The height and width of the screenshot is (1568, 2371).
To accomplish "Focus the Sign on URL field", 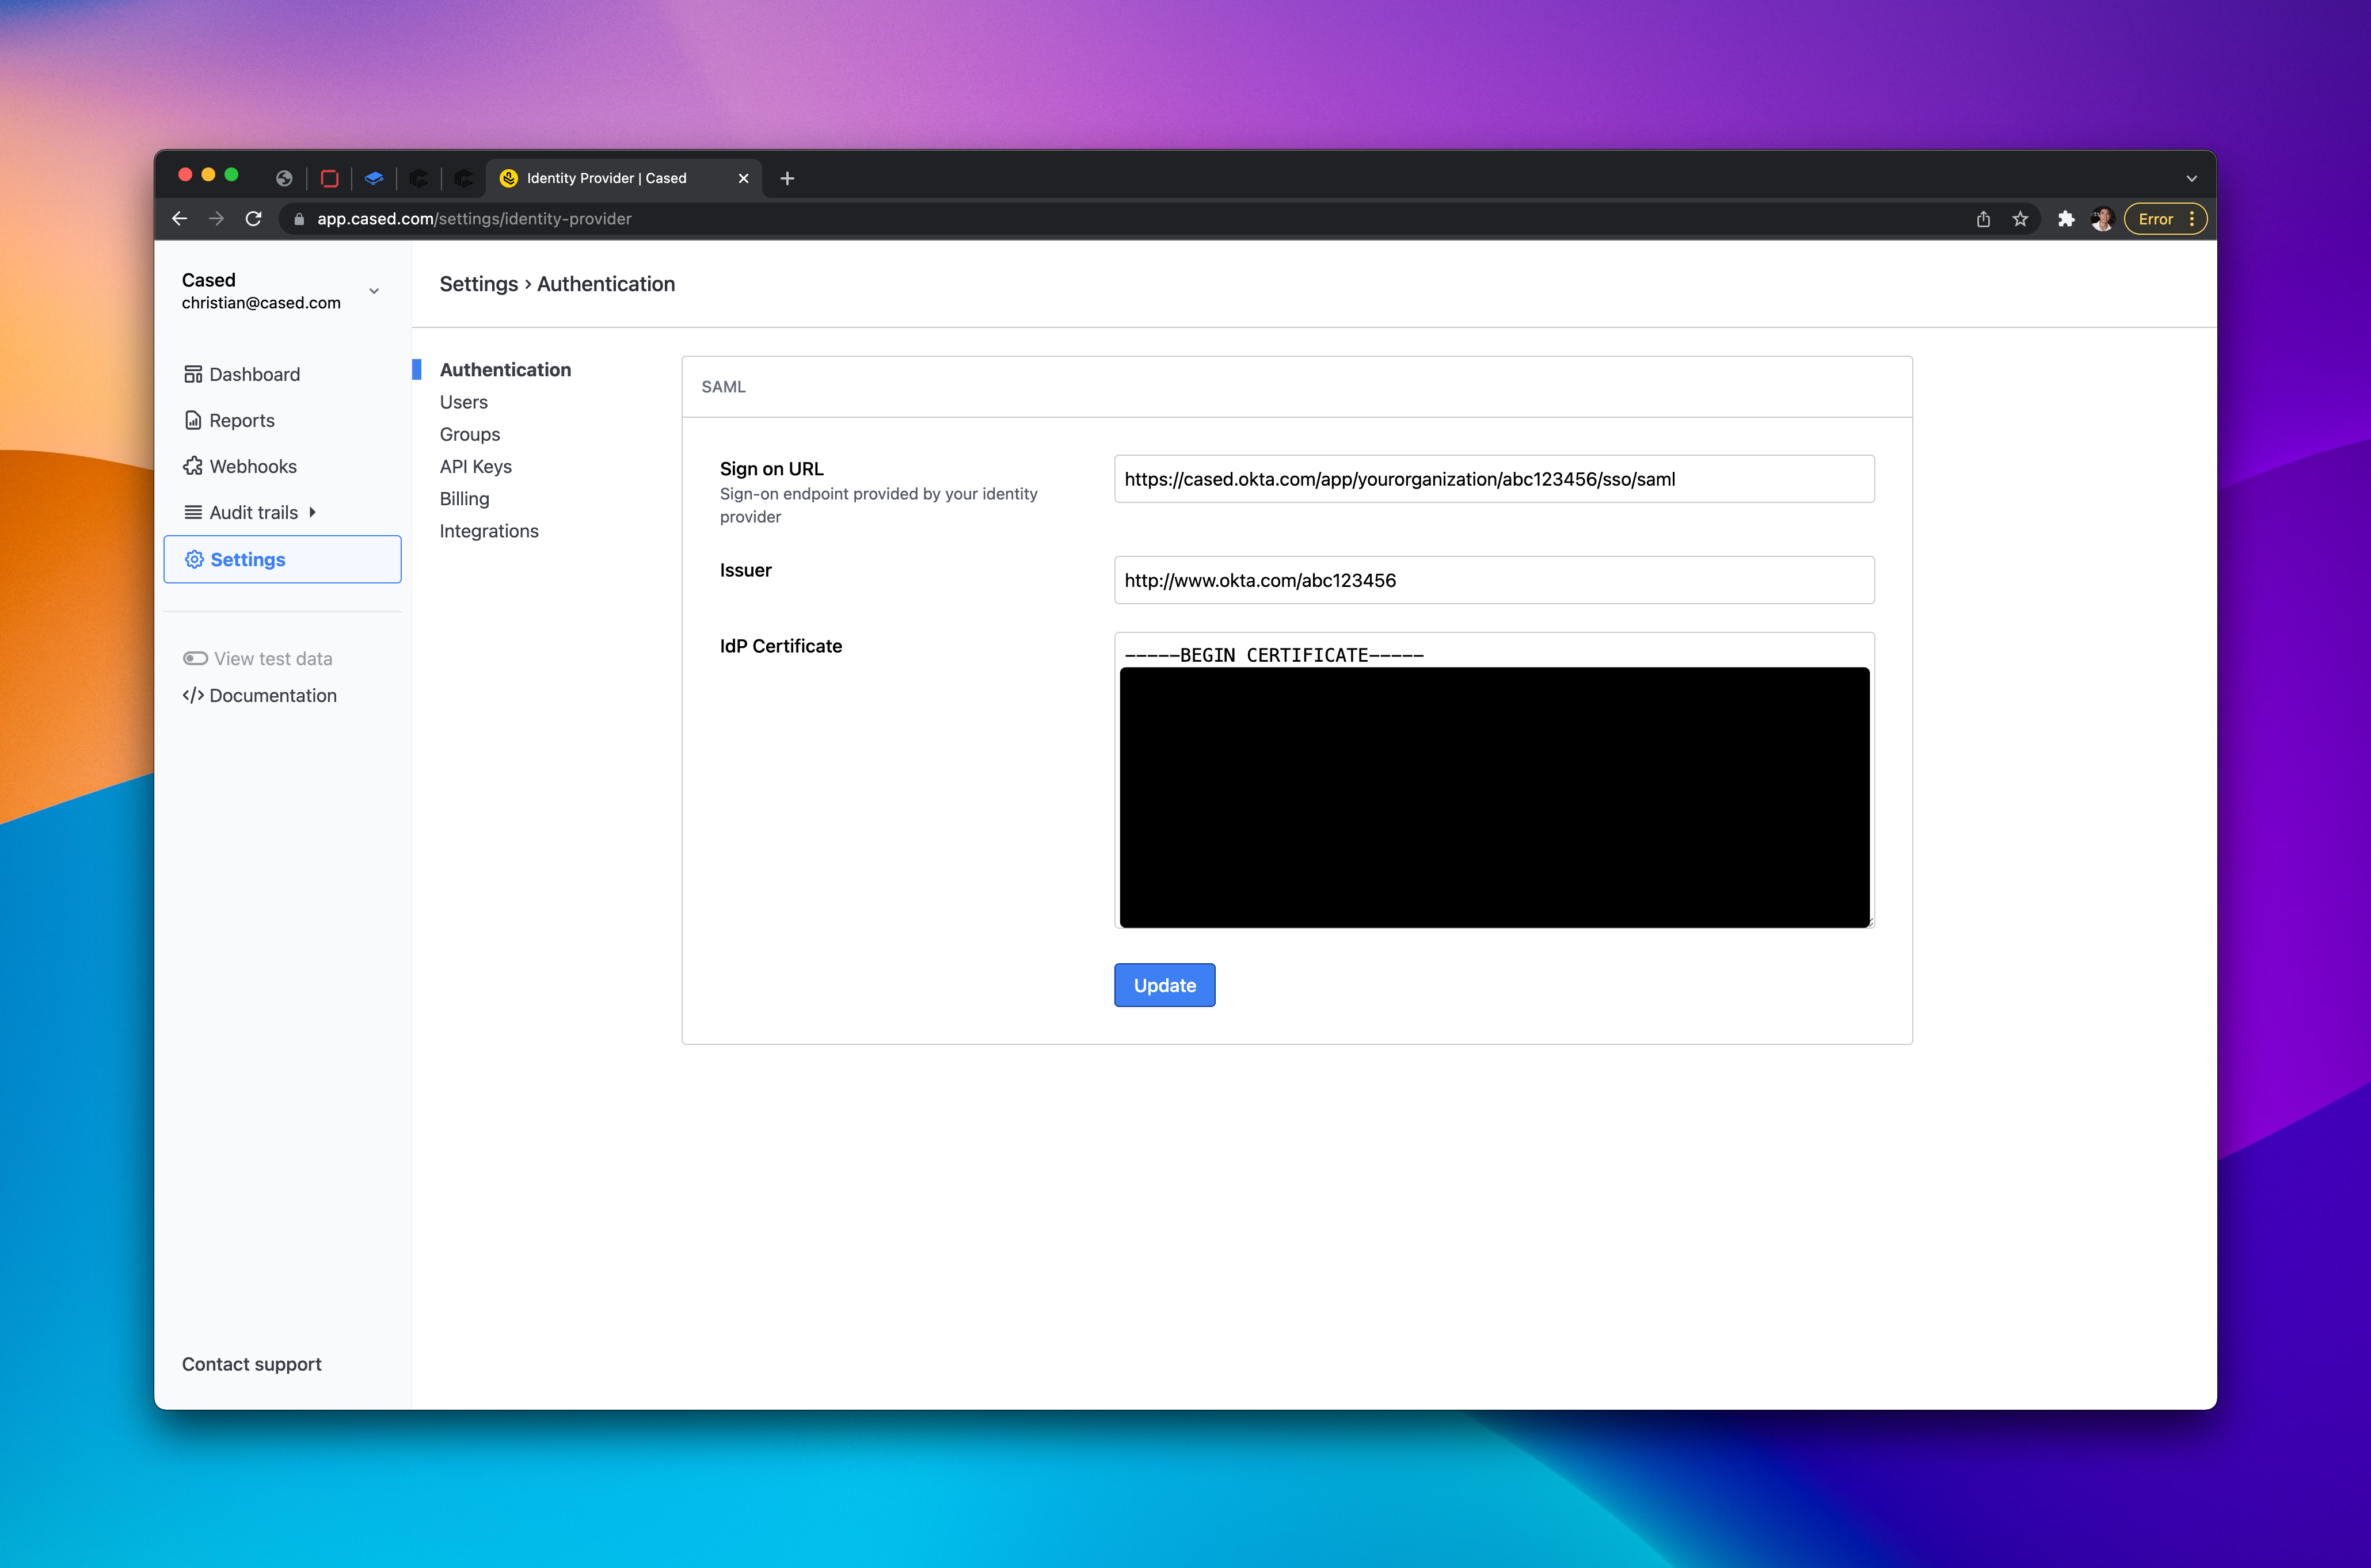I will (x=1494, y=479).
